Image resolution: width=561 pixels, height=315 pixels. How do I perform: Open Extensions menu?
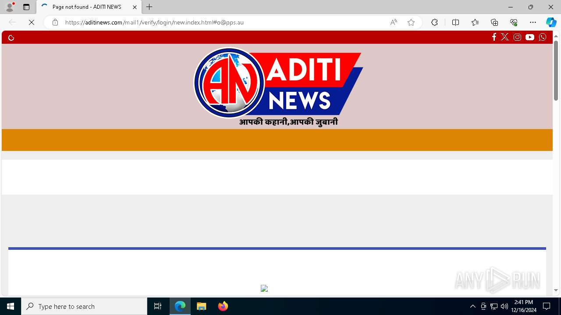coord(434,22)
